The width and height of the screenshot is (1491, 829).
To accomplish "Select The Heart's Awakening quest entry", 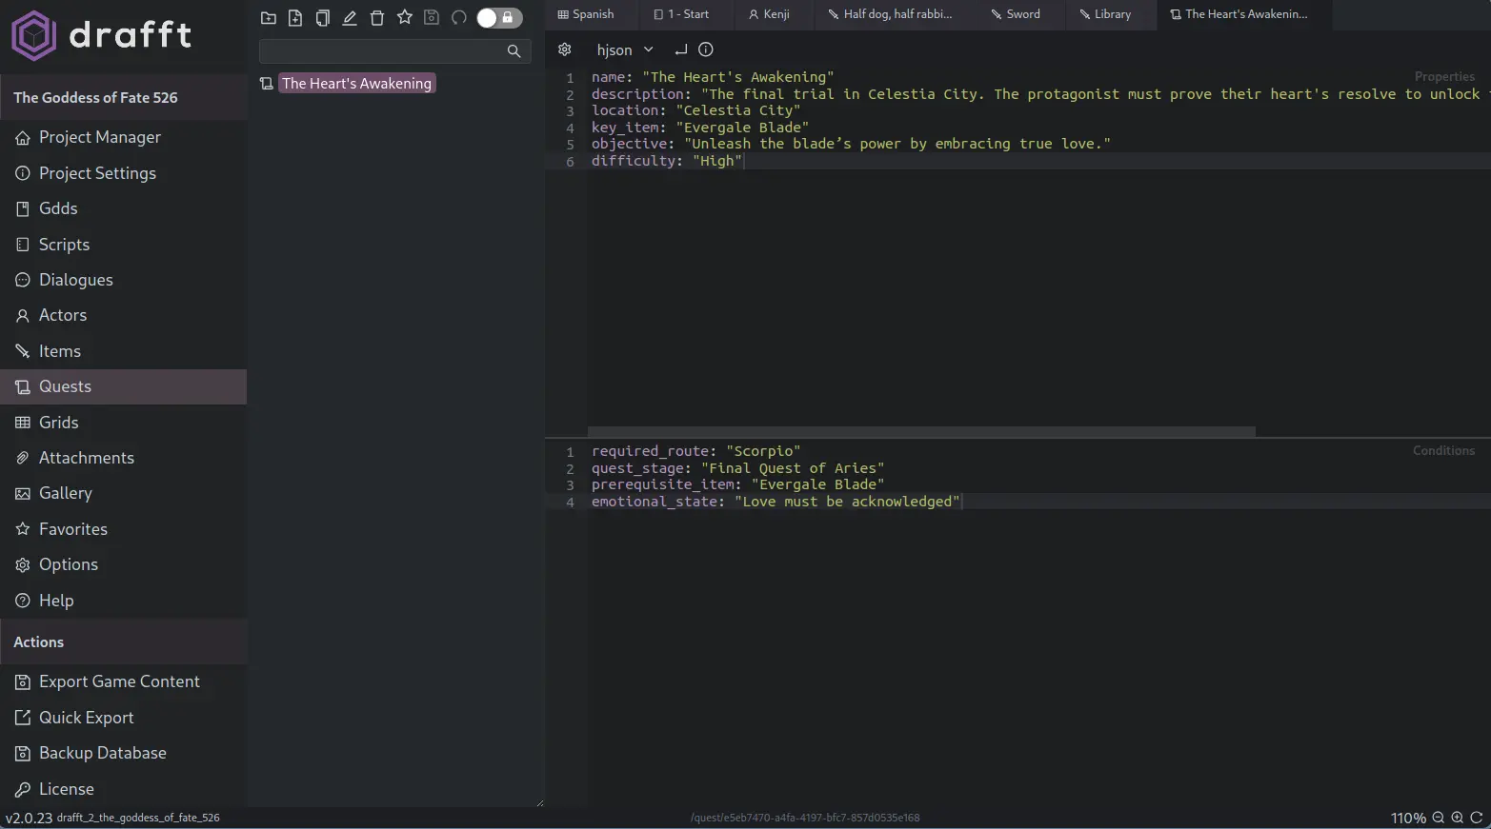I will tap(357, 83).
